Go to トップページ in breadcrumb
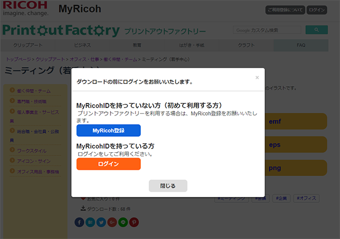Screen dimensions: 340x239 (19, 59)
